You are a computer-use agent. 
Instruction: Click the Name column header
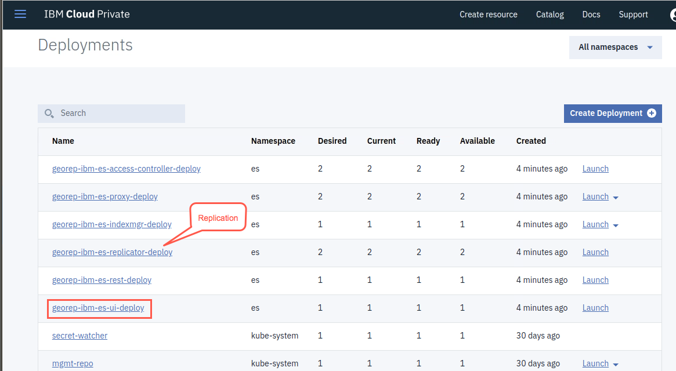tap(63, 141)
